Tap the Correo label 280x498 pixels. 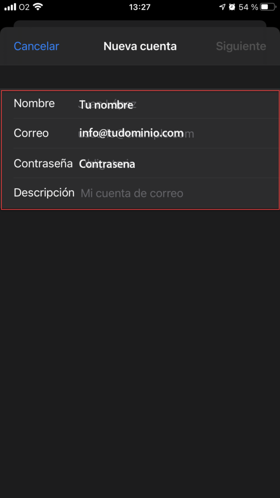click(x=31, y=133)
